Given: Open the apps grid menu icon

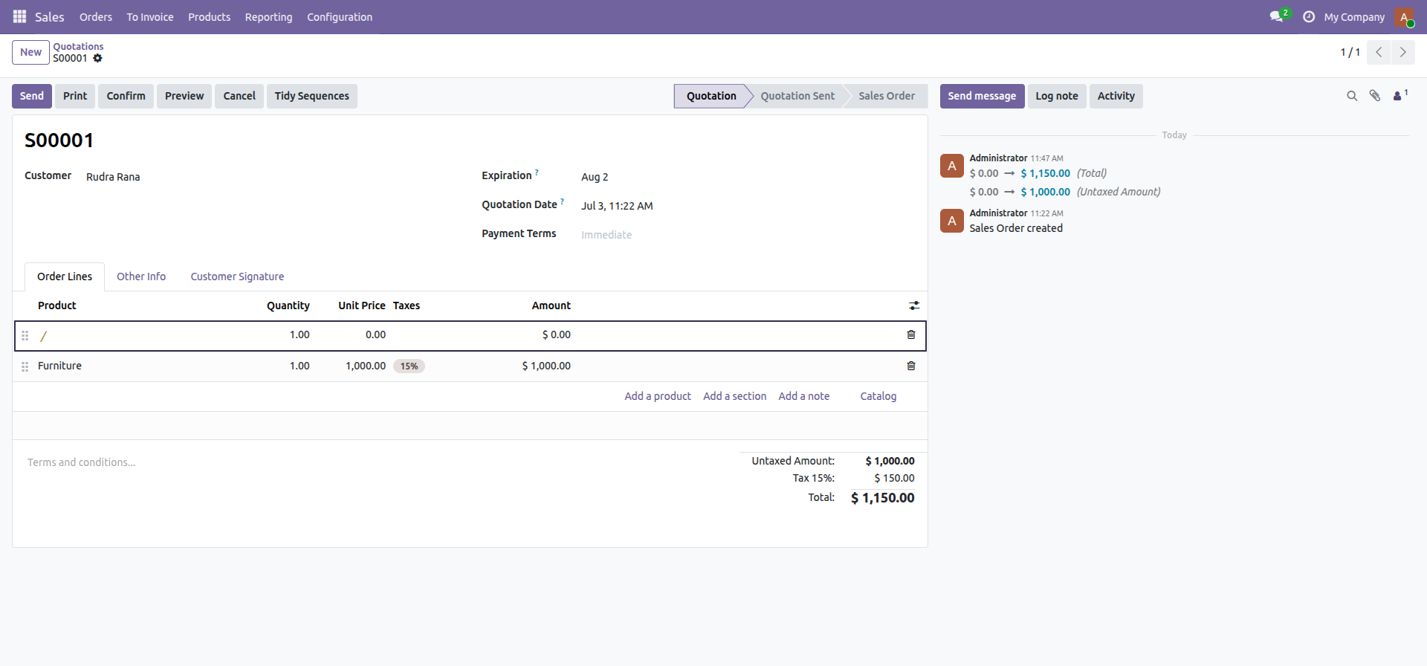Looking at the screenshot, I should click(x=20, y=16).
